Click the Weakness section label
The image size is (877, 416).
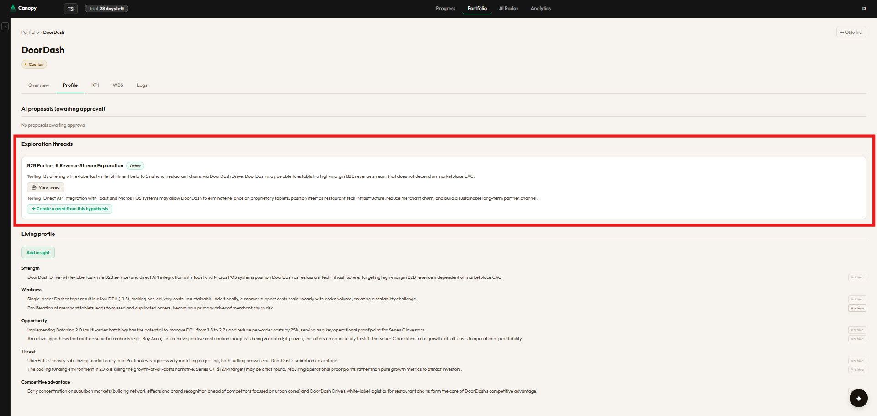click(32, 290)
